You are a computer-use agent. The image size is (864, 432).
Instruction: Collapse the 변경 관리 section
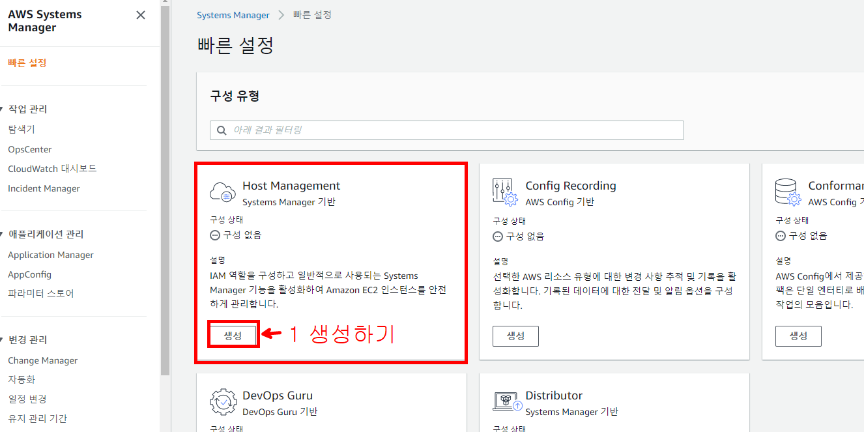point(3,339)
